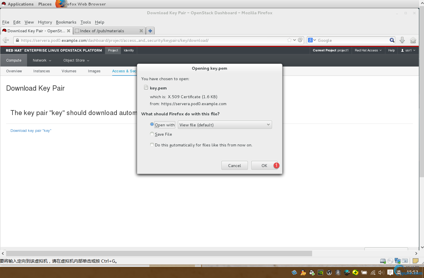This screenshot has width=424, height=278.
Task: Click the Firefox back arrow button
Action: (6, 40)
